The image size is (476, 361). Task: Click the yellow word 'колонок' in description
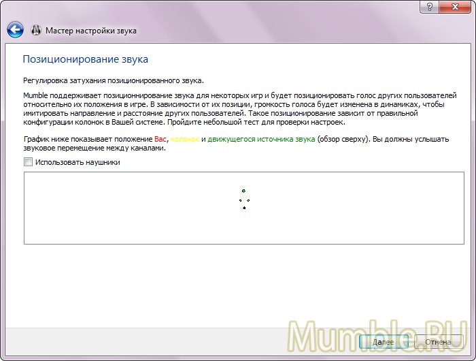click(x=184, y=139)
